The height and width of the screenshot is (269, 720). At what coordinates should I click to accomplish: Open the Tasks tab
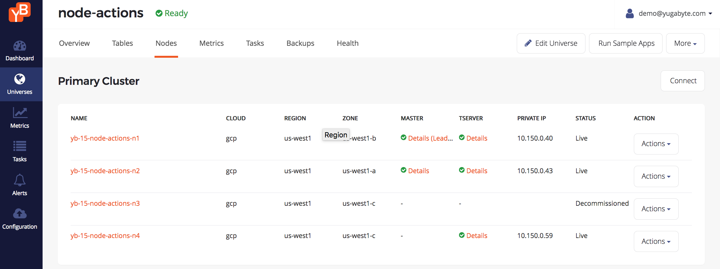tap(255, 43)
